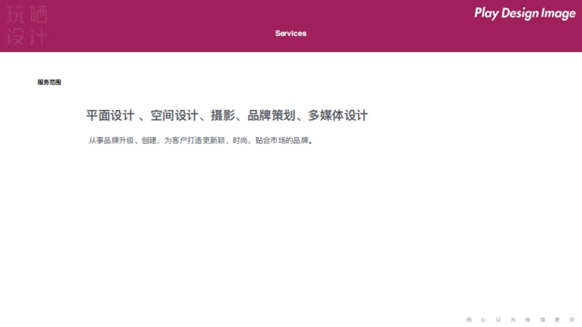This screenshot has height=327, width=582.
Task: Click the Play Design Image wordmark
Action: point(526,13)
